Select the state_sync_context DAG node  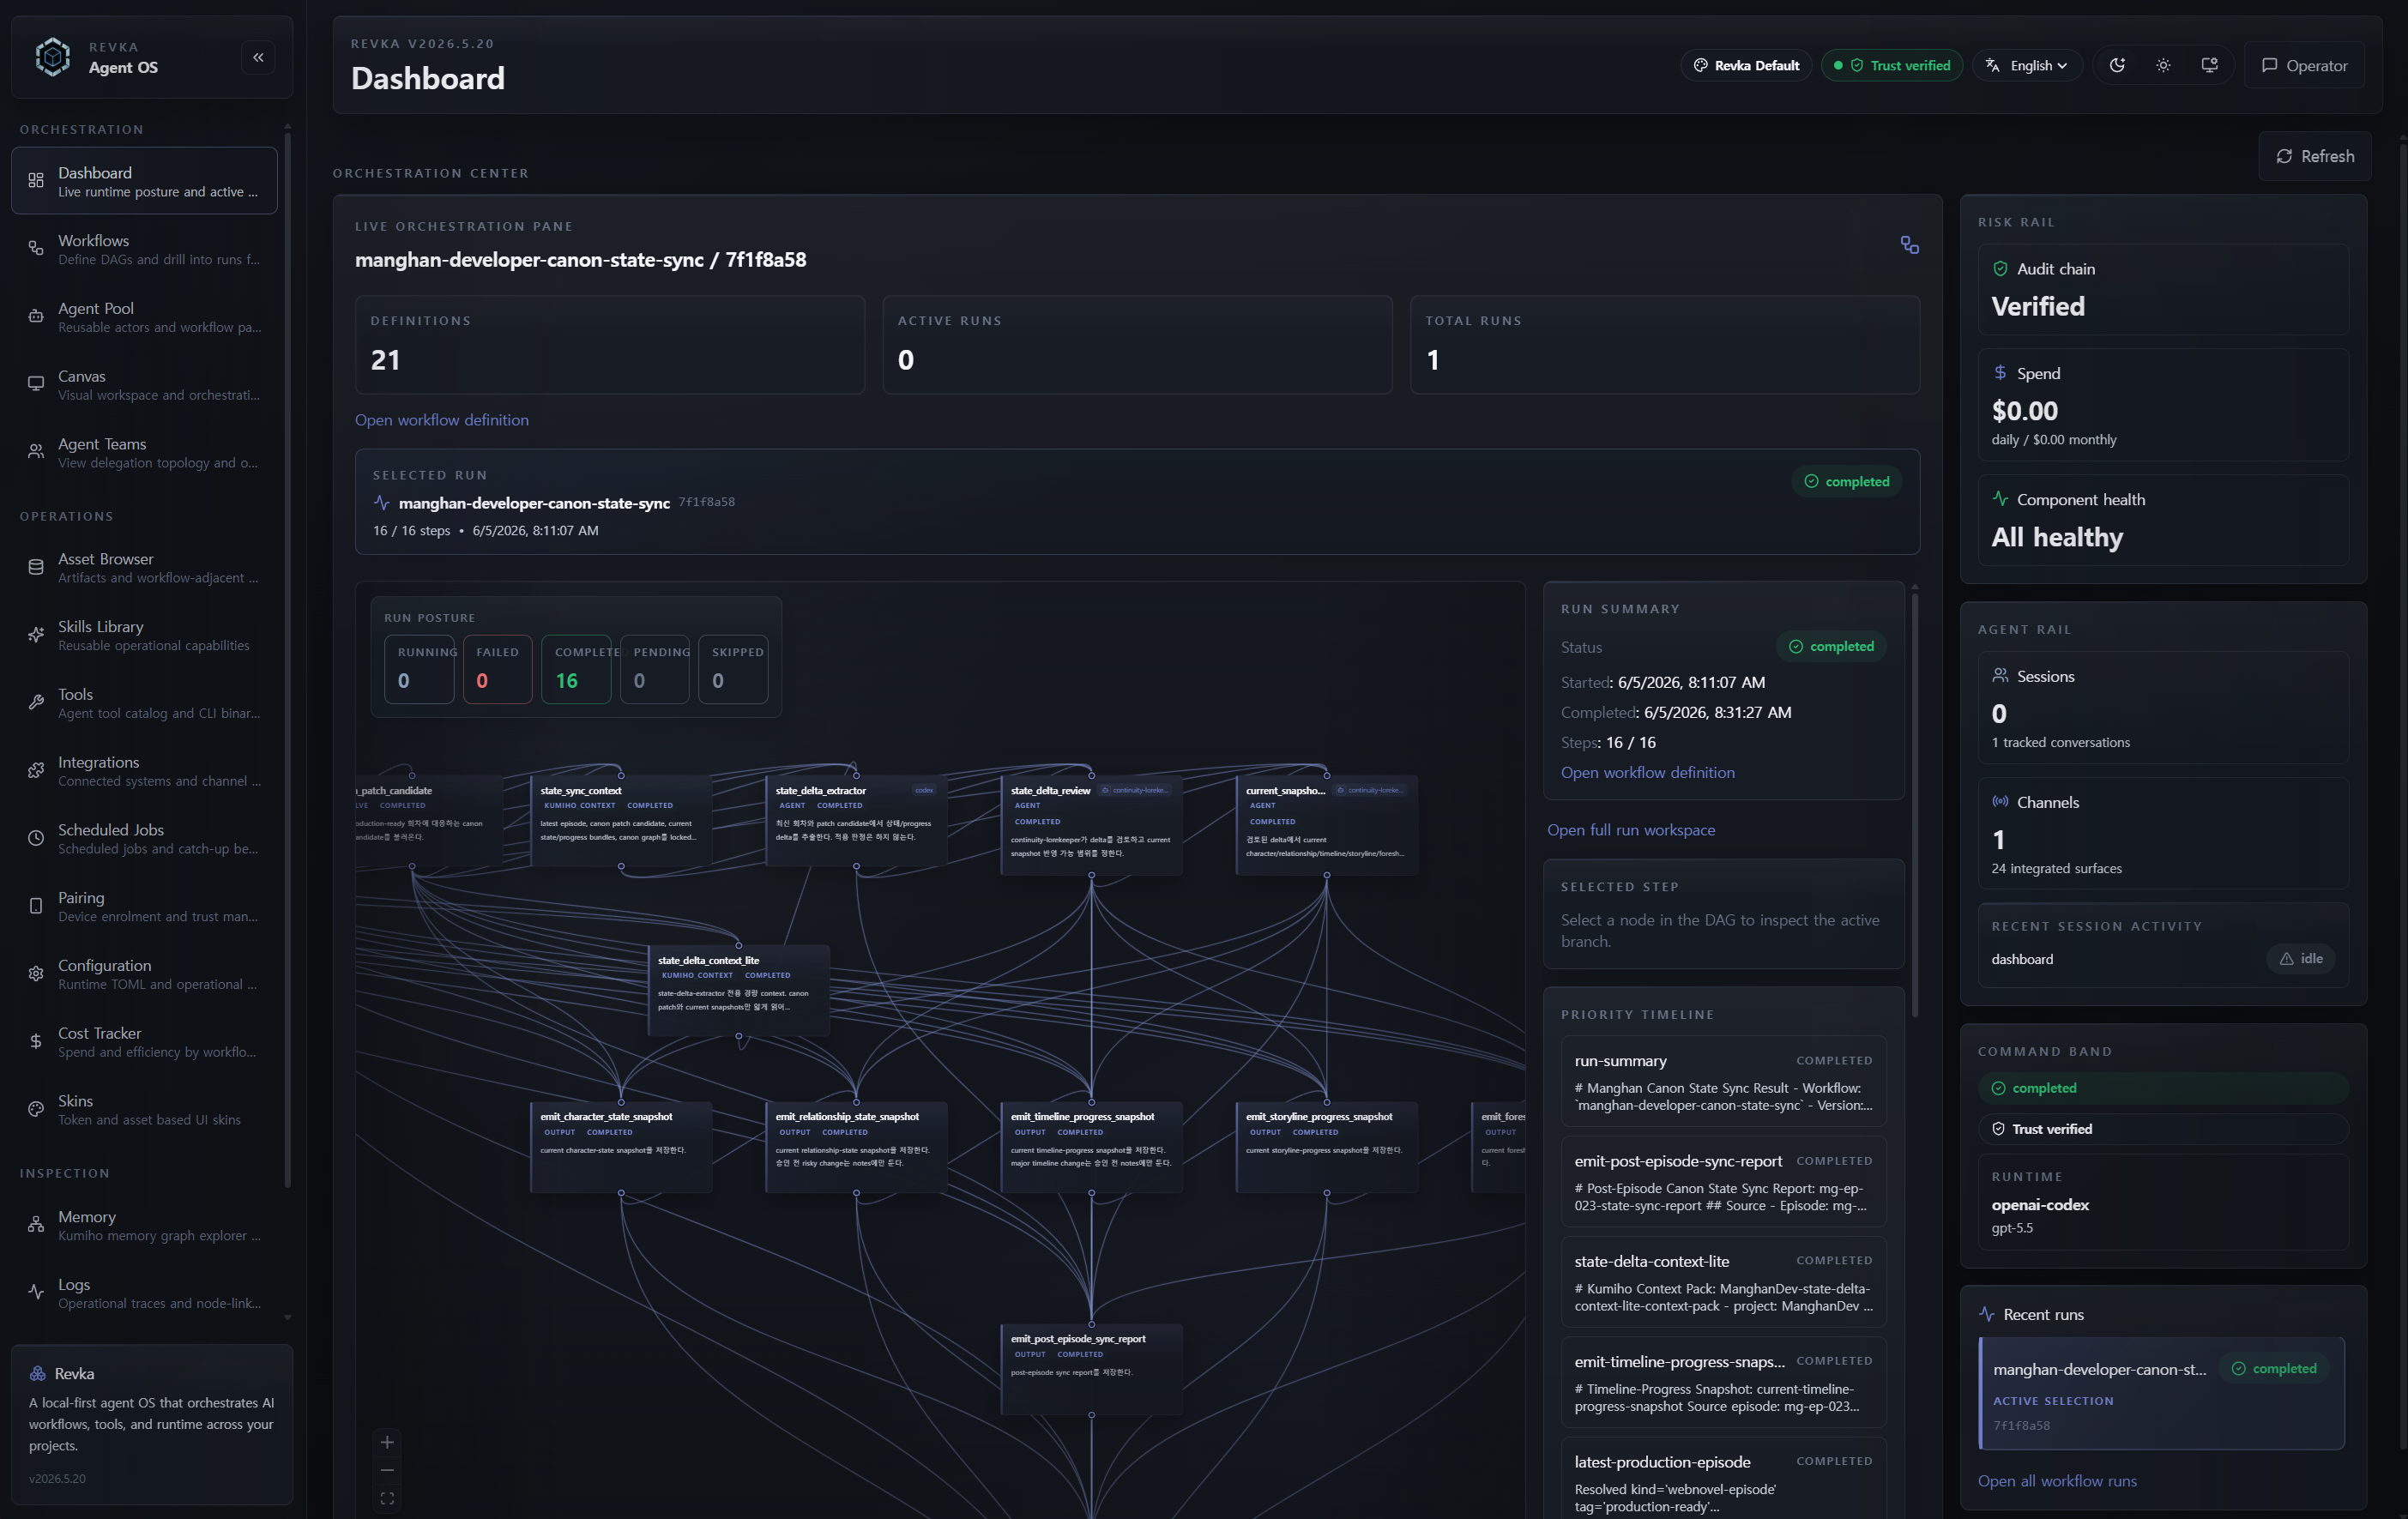point(621,821)
